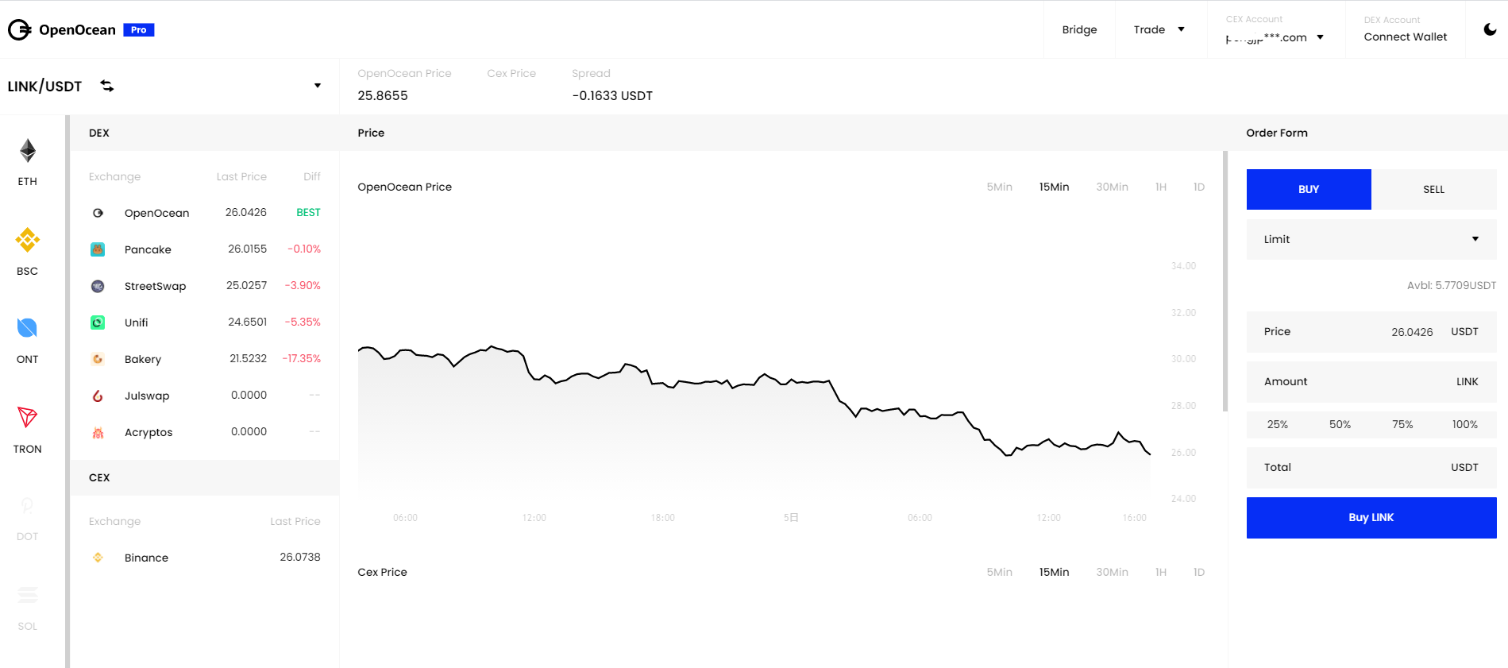
Task: Open the Limit order type dropdown
Action: [x=1371, y=239]
